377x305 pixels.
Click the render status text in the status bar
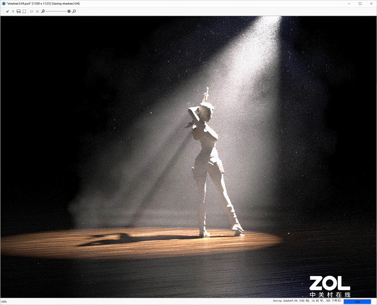click(x=307, y=301)
